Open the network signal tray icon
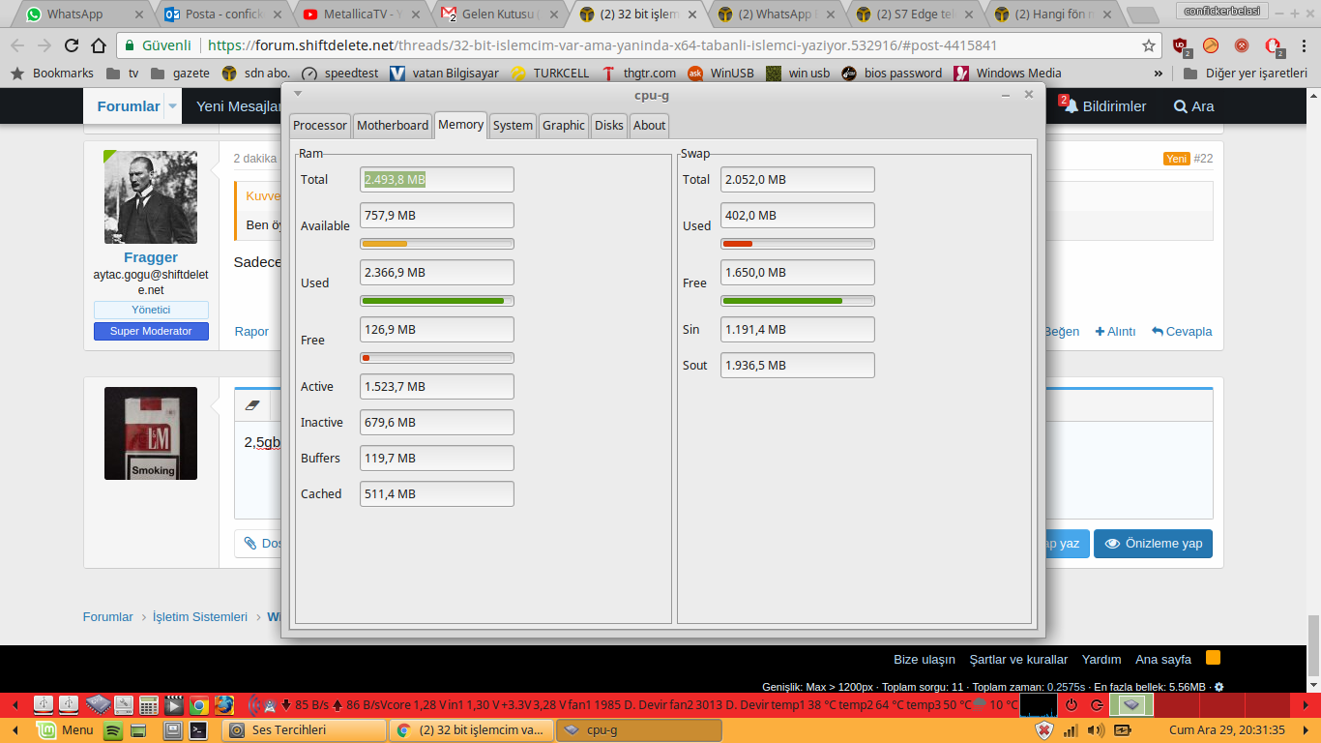The image size is (1321, 743). [x=1071, y=730]
